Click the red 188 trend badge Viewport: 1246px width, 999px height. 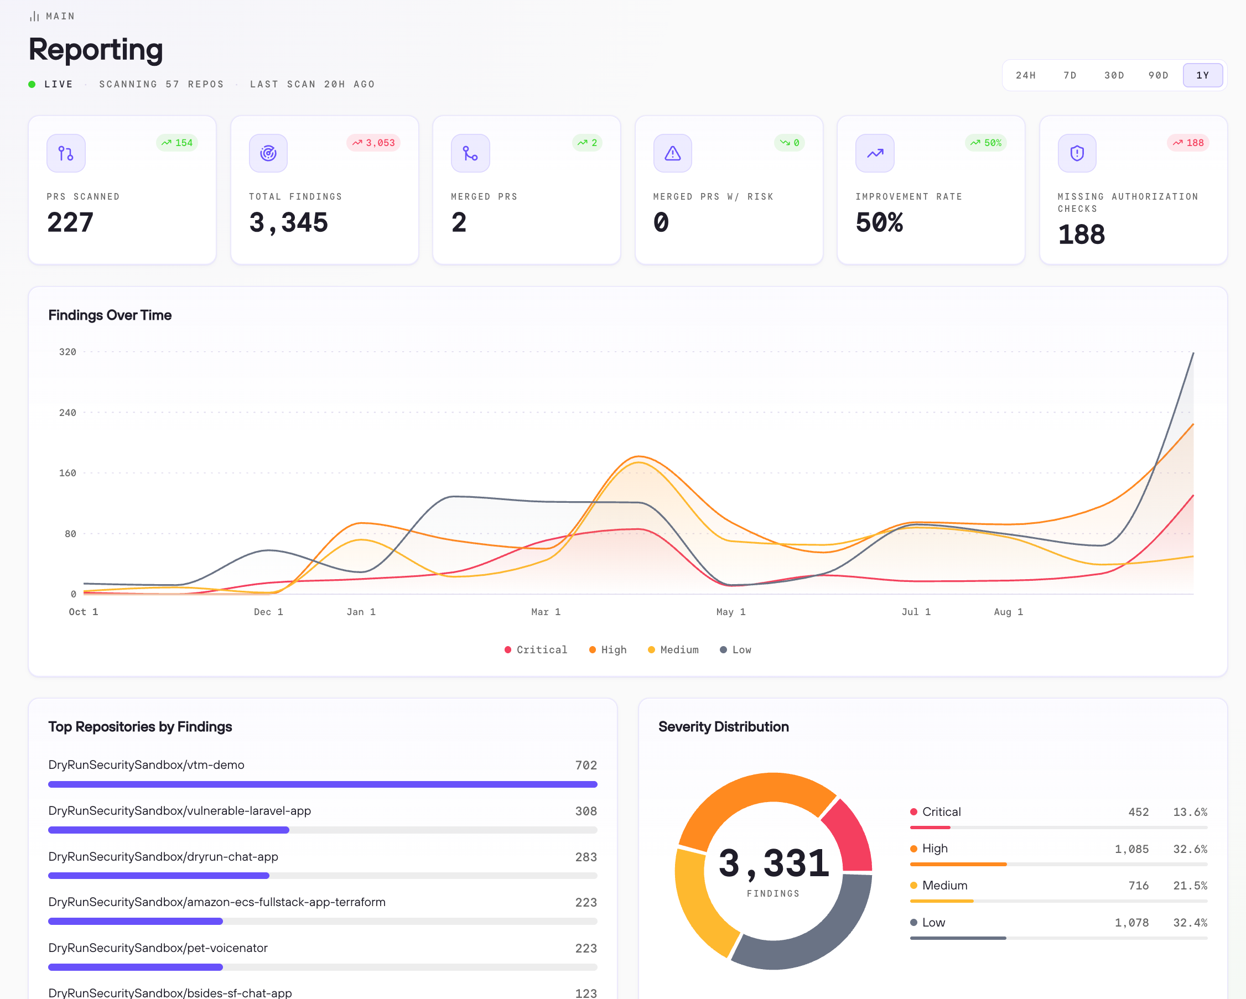click(x=1188, y=143)
